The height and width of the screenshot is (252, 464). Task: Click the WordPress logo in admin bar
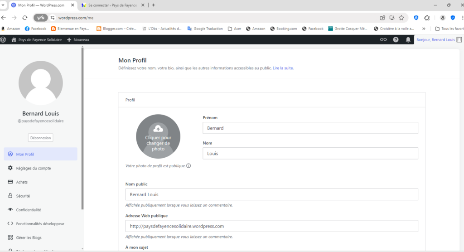4,40
